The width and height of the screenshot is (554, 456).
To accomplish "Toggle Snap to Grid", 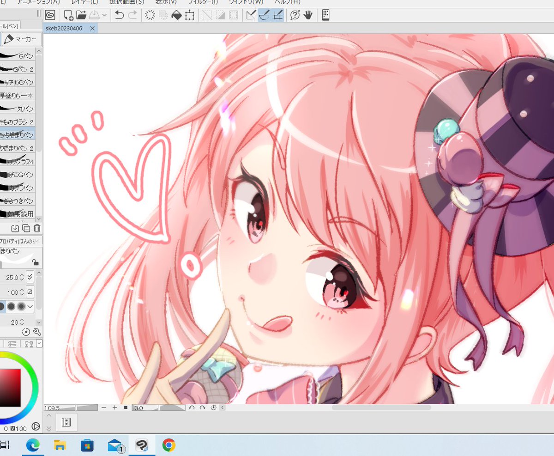I will [x=277, y=15].
